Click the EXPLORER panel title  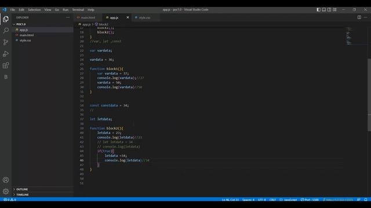click(23, 17)
